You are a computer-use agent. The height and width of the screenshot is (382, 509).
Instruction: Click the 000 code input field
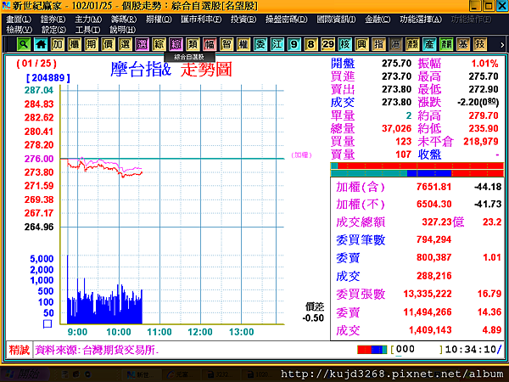(417, 350)
